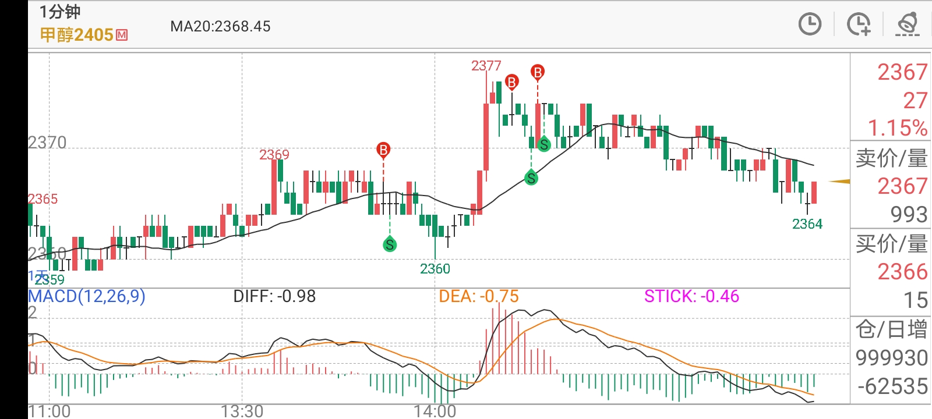932x419 pixels.
Task: Open the 1分钟 period selector
Action: coord(60,12)
